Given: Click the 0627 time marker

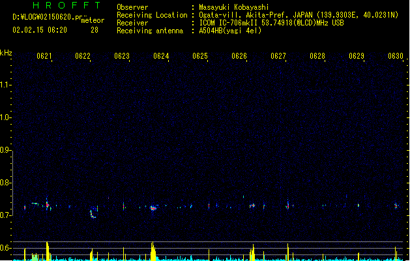Looking at the screenshot, I should [278, 56].
